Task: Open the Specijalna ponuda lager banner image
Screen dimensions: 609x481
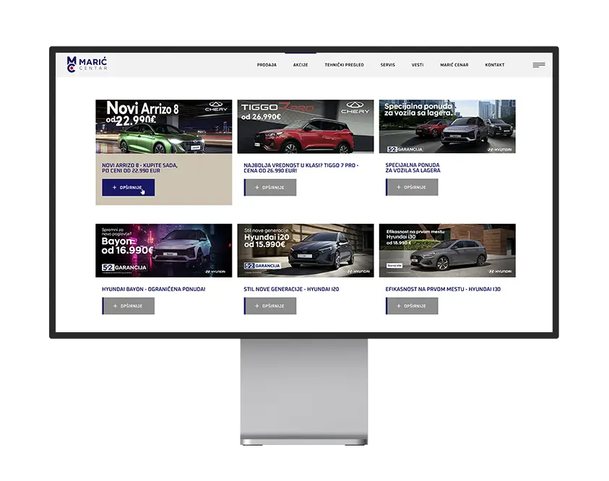Action: click(x=447, y=126)
